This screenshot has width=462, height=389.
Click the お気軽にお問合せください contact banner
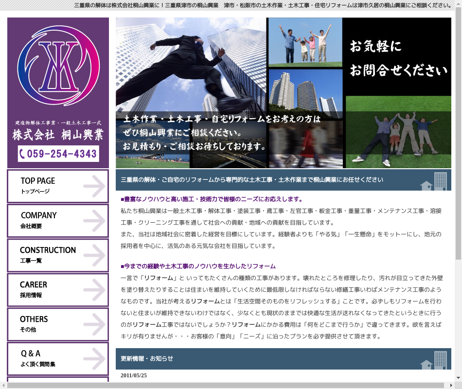point(398,58)
